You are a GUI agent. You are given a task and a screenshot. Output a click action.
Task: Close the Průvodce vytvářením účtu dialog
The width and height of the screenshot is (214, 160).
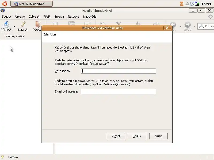pos(167,28)
